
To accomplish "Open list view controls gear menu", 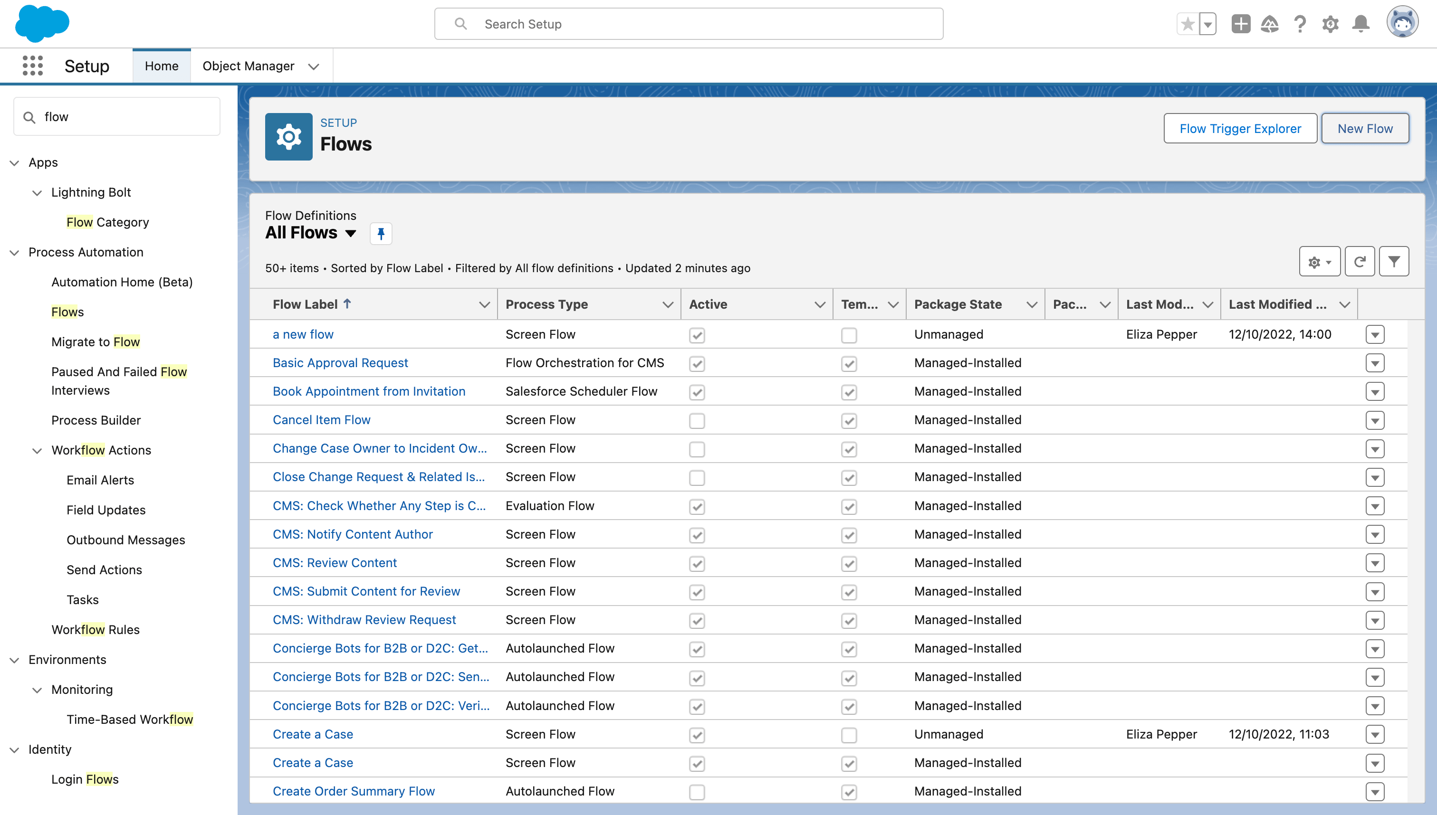I will click(1320, 261).
